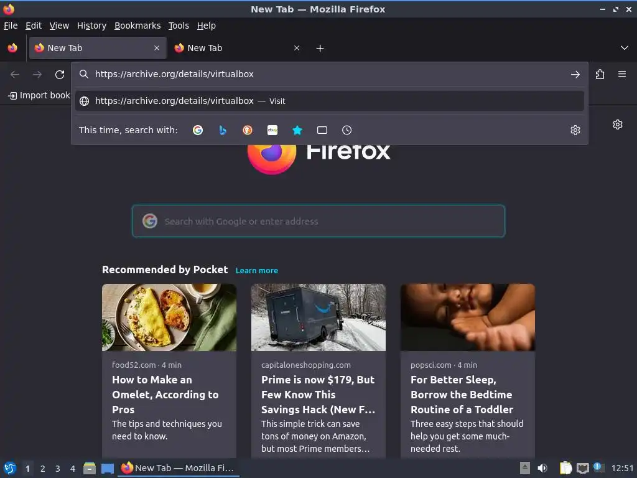Go back one page
The image size is (637, 478).
[15, 75]
